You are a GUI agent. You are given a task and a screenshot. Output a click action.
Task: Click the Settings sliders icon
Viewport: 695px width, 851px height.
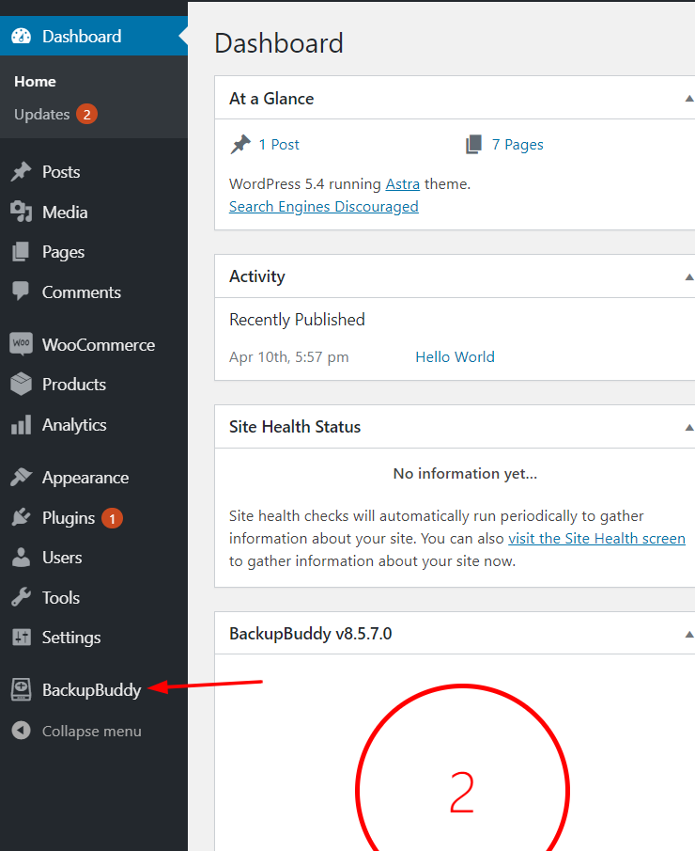coord(22,638)
